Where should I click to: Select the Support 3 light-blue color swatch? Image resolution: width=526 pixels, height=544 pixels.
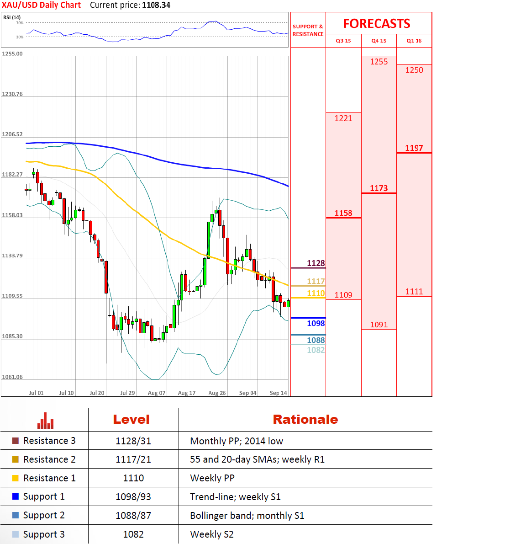(x=15, y=534)
